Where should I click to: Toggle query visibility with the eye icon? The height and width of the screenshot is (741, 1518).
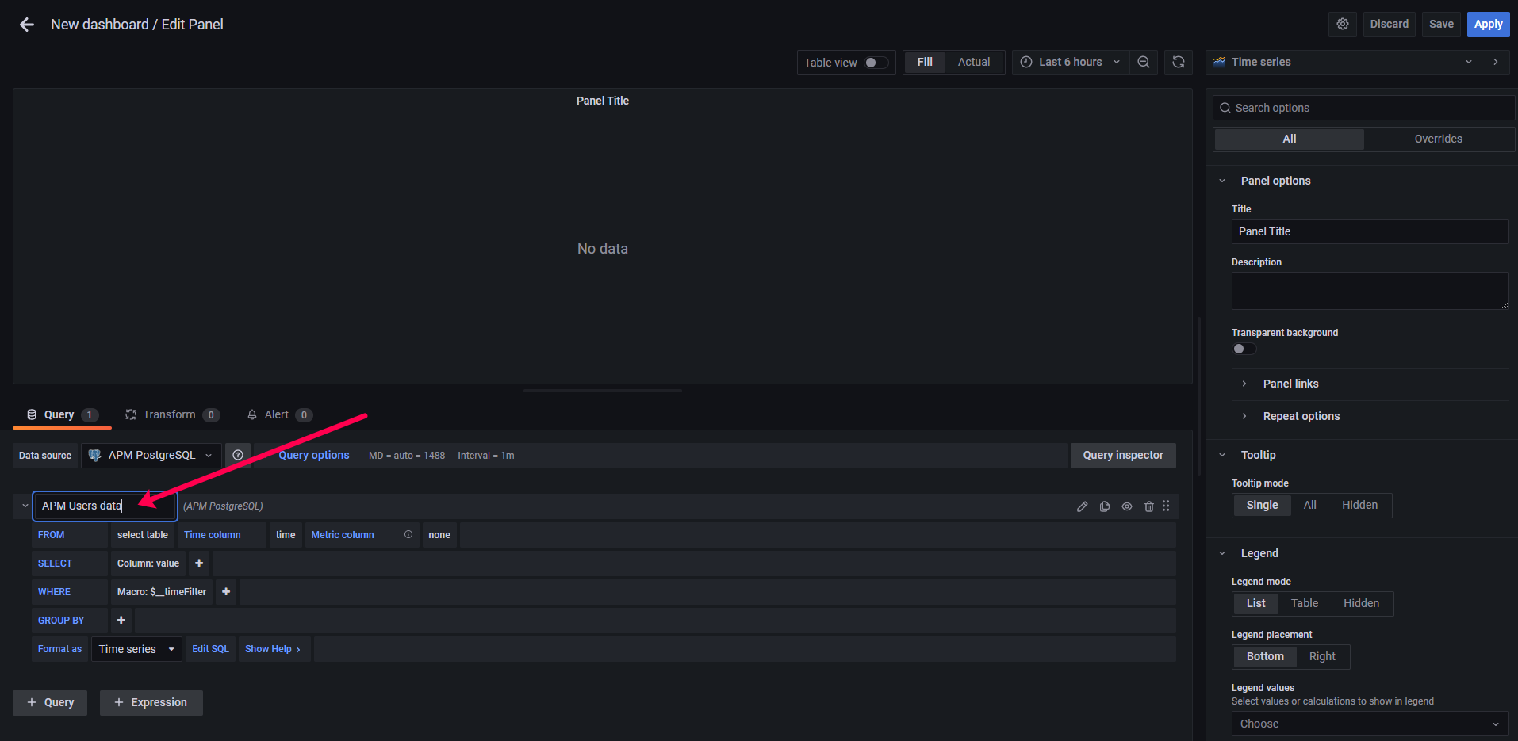point(1126,506)
